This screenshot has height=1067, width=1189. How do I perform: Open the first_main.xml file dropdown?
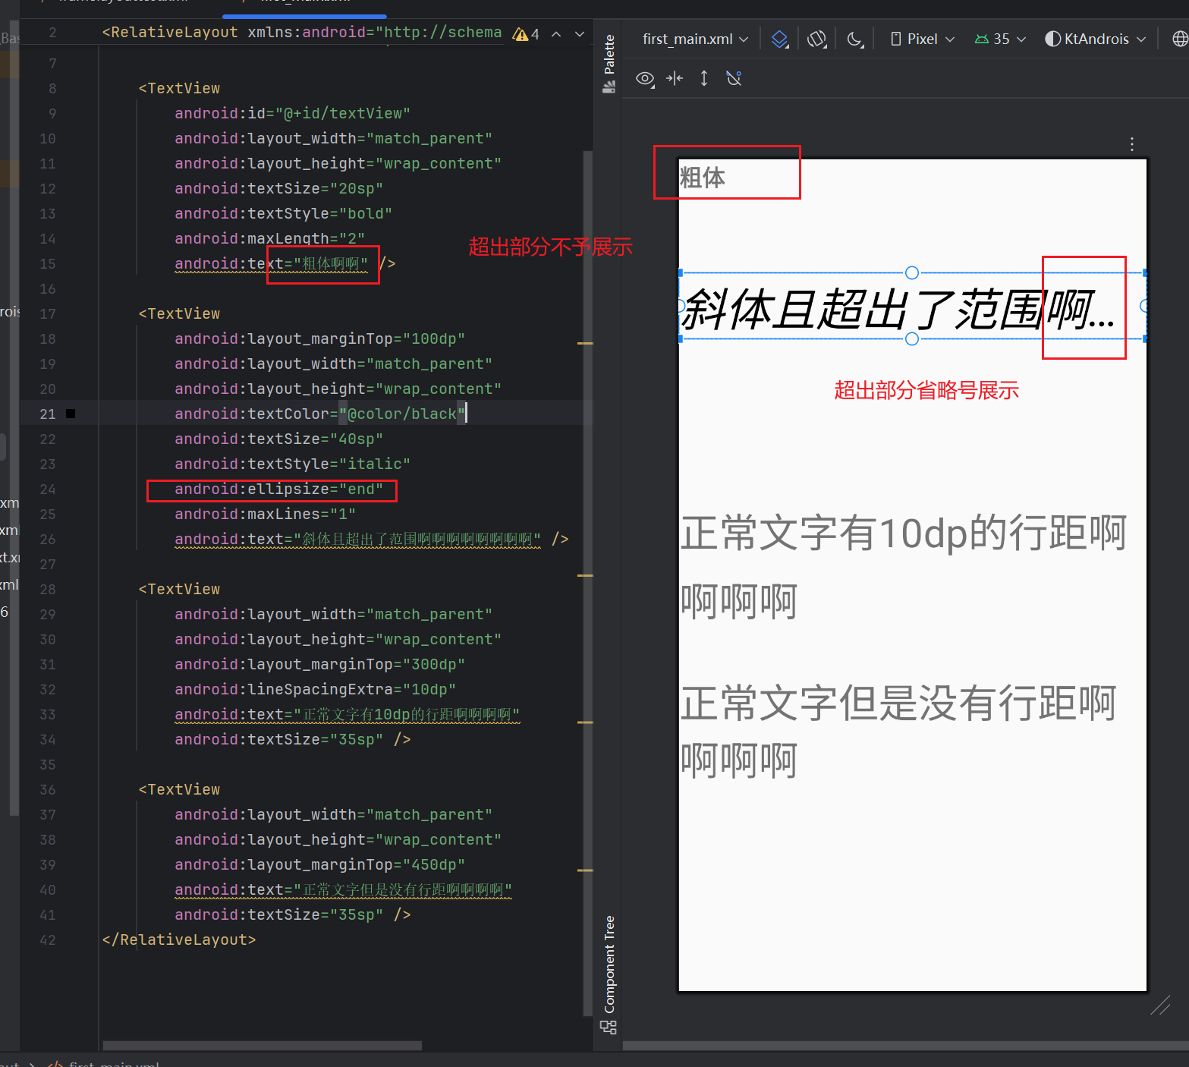(x=695, y=39)
